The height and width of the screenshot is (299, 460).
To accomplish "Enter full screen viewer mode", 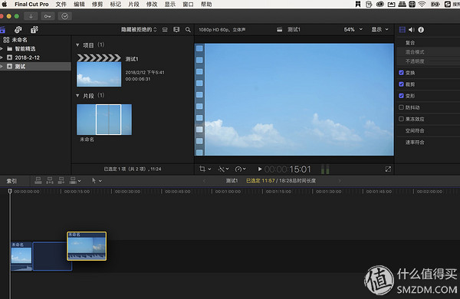I will [x=388, y=169].
